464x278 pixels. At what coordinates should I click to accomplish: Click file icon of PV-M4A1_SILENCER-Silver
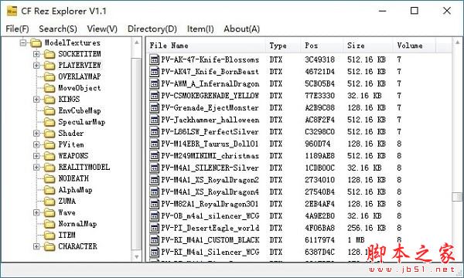154,168
